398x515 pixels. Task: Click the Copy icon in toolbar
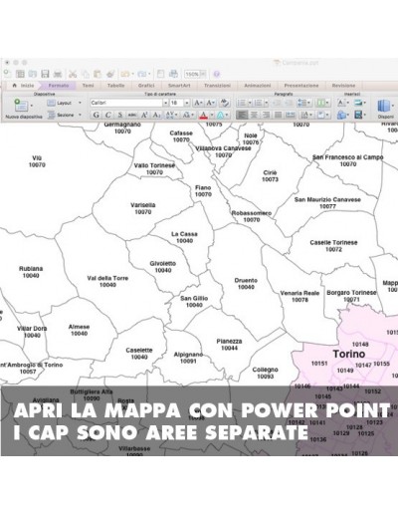coord(86,74)
